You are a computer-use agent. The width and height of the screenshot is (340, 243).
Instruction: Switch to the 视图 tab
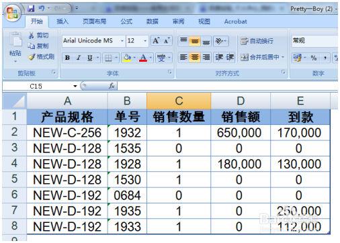(204, 21)
